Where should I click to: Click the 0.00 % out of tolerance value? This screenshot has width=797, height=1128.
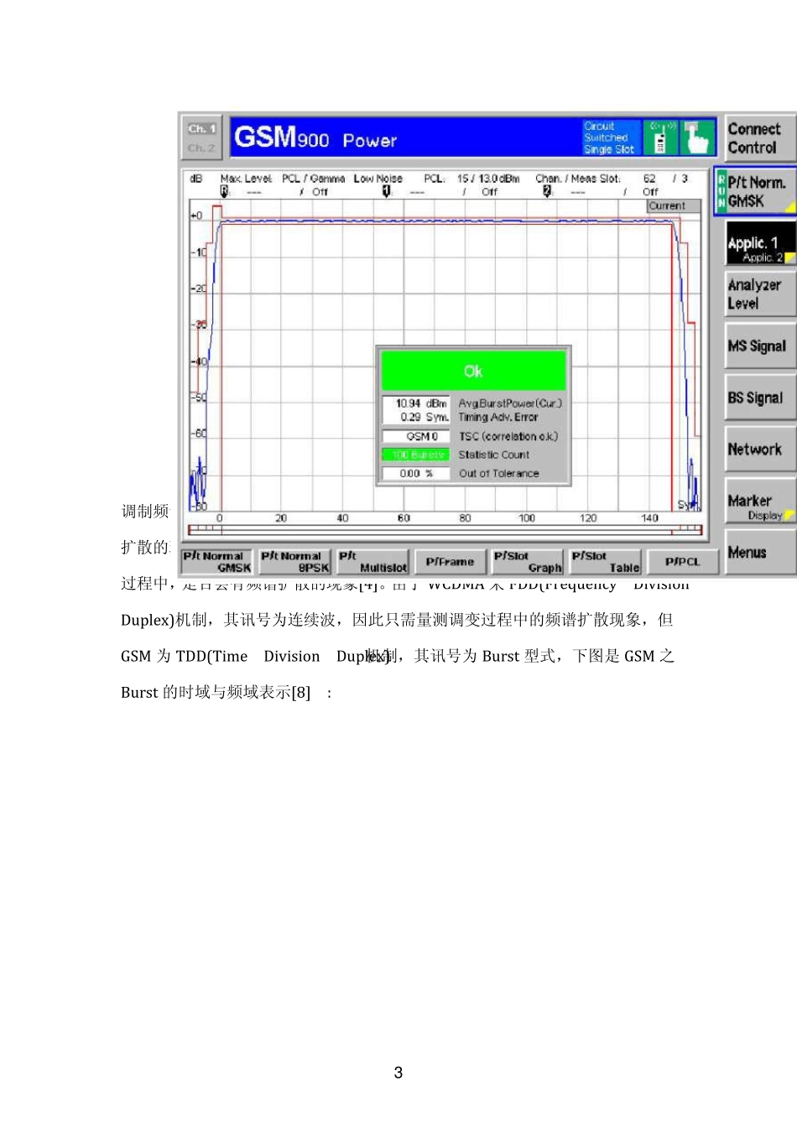[416, 473]
